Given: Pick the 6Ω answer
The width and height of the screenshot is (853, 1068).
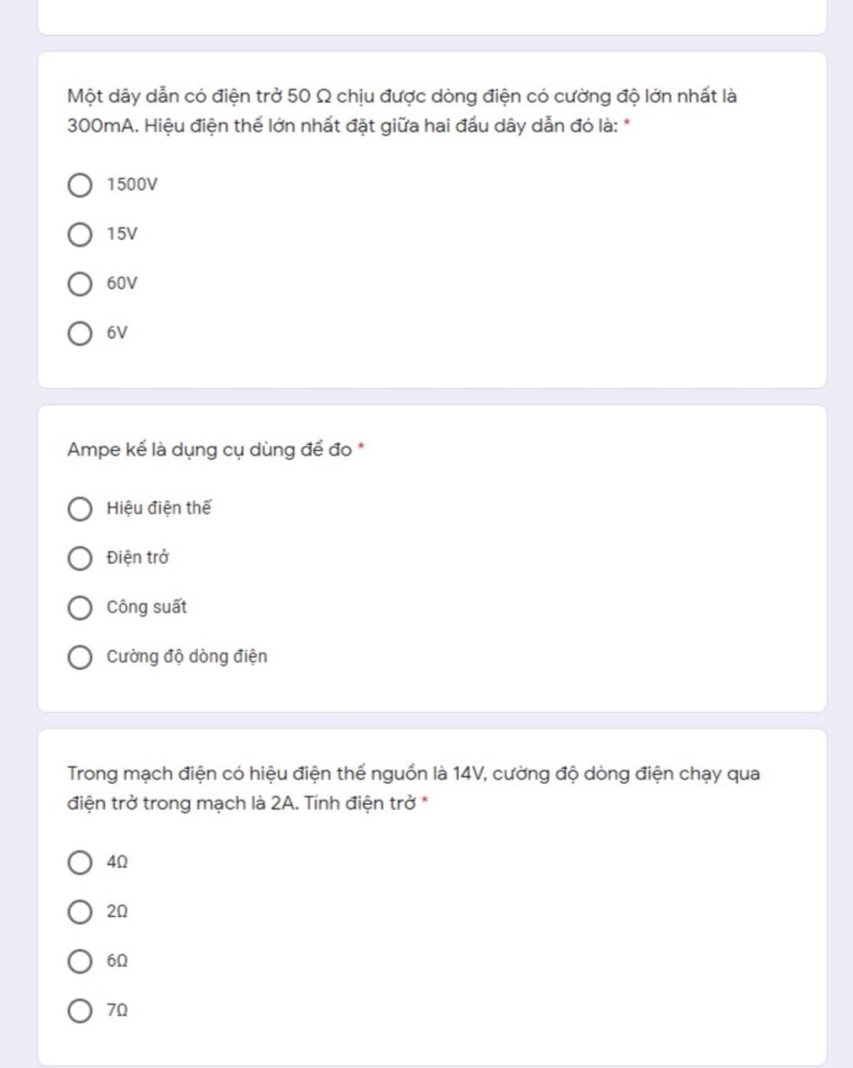Looking at the screenshot, I should pyautogui.click(x=79, y=961).
